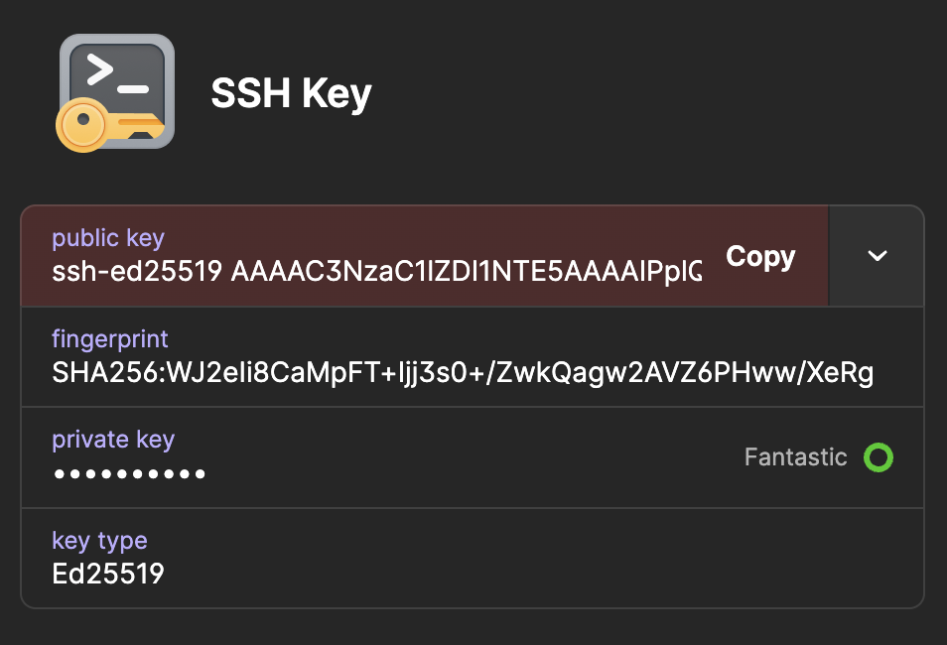
Task: Click the green private key strength circle
Action: 879,457
